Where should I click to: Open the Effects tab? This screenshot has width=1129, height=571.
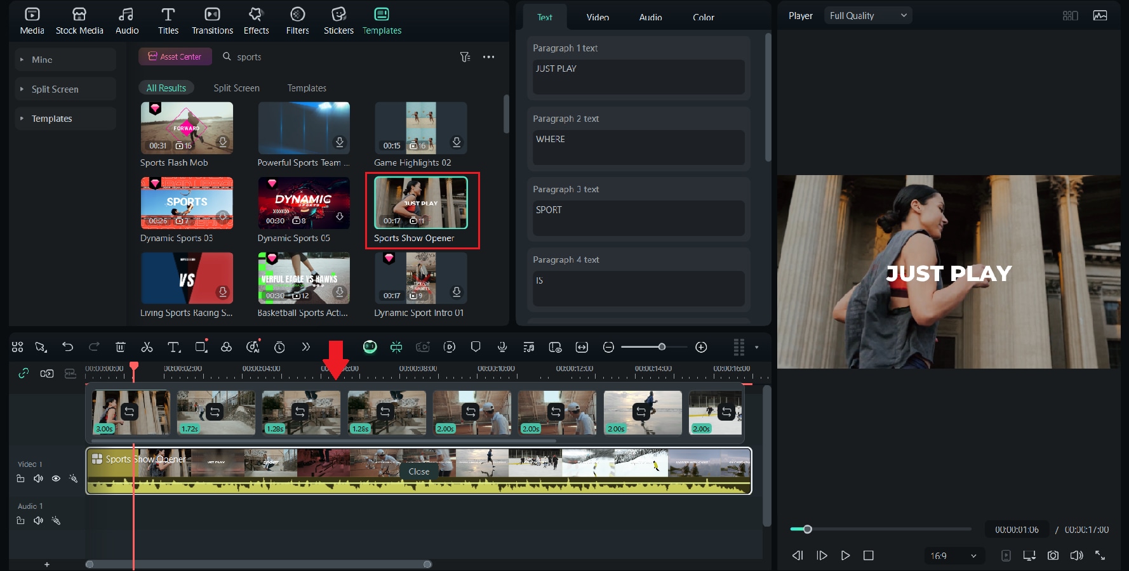[256, 21]
